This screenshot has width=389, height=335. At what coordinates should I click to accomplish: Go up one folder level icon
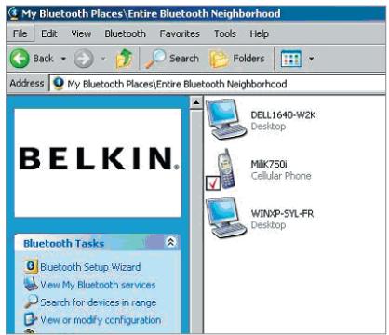124,59
